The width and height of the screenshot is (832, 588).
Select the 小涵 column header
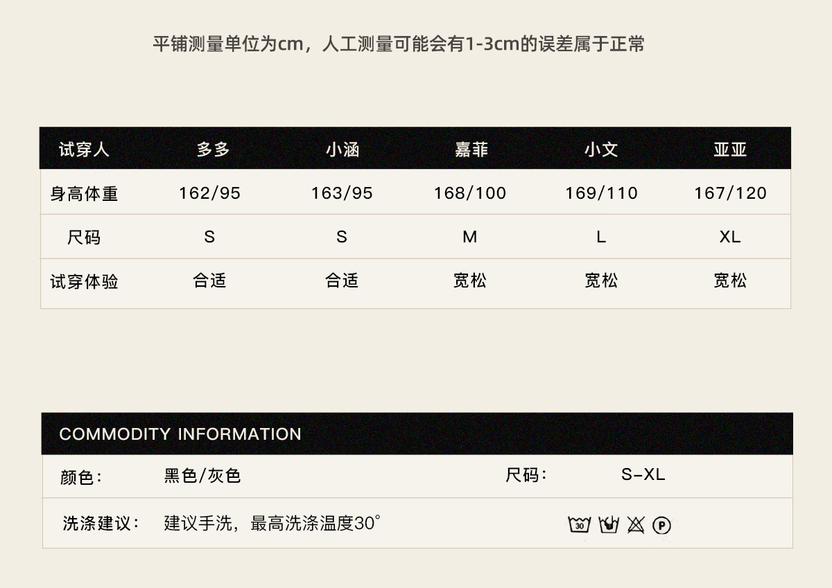[x=343, y=150]
